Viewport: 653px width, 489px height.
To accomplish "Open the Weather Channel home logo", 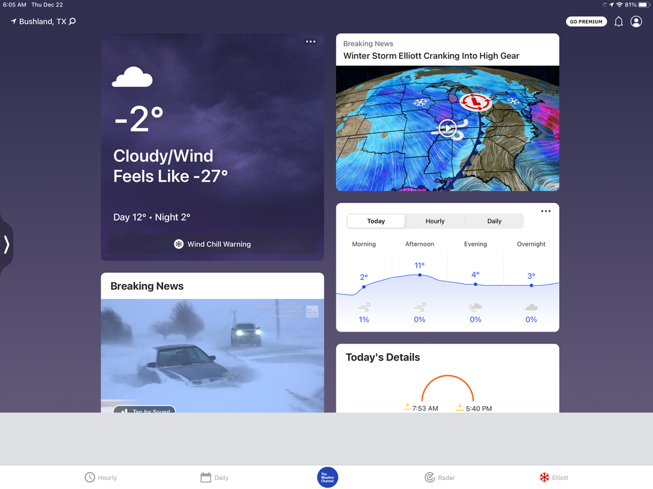I will coord(327,477).
